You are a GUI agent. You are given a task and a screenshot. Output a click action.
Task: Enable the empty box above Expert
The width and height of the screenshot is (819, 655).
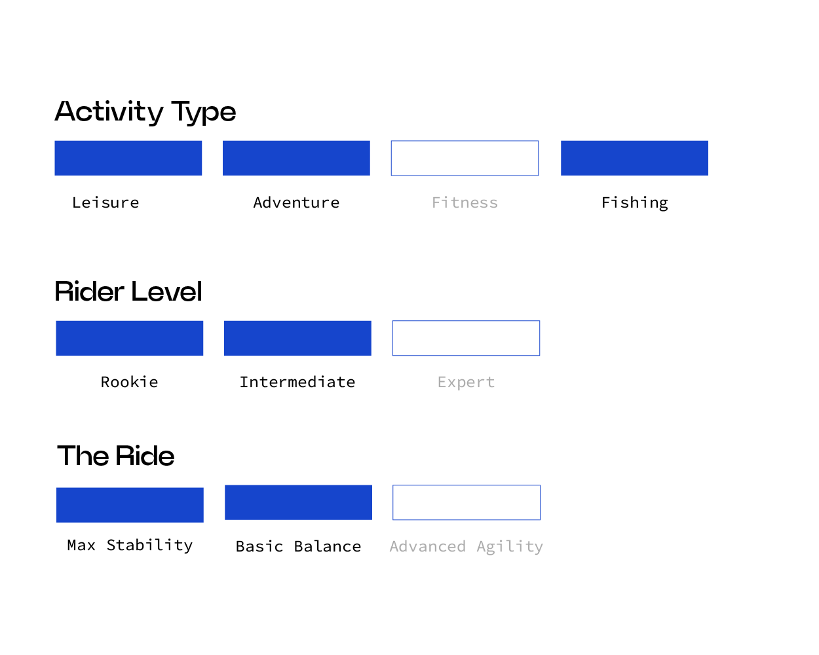coord(466,338)
